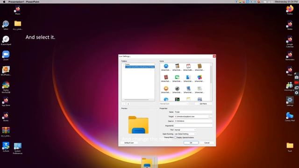This screenshot has height=168, width=299.
Task: Pick the gray Launchpad rocket icon in the grid
Action: 177,89
